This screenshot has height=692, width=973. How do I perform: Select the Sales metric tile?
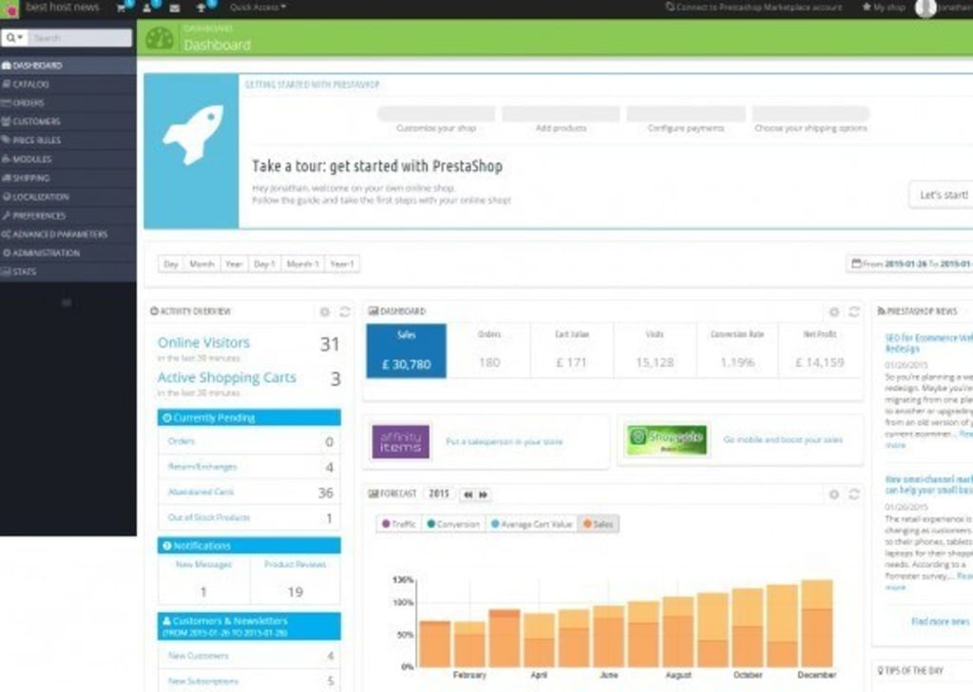(407, 350)
